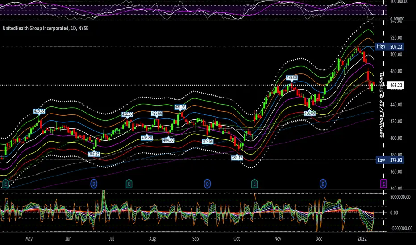Click 360.00 on the price scale
The height and width of the screenshot is (245, 416).
[x=396, y=171]
